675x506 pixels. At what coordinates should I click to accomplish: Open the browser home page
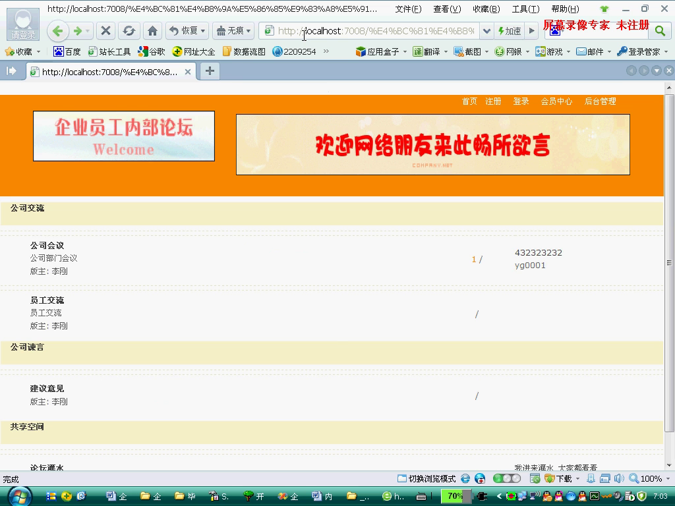(x=152, y=30)
